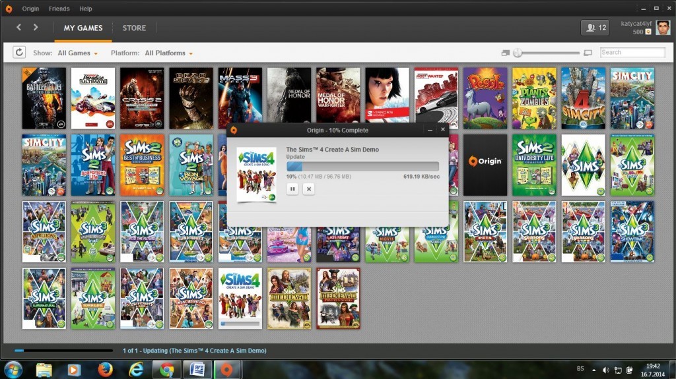The image size is (676, 379).
Task: Launch Firefox from the taskbar
Action: click(x=105, y=370)
